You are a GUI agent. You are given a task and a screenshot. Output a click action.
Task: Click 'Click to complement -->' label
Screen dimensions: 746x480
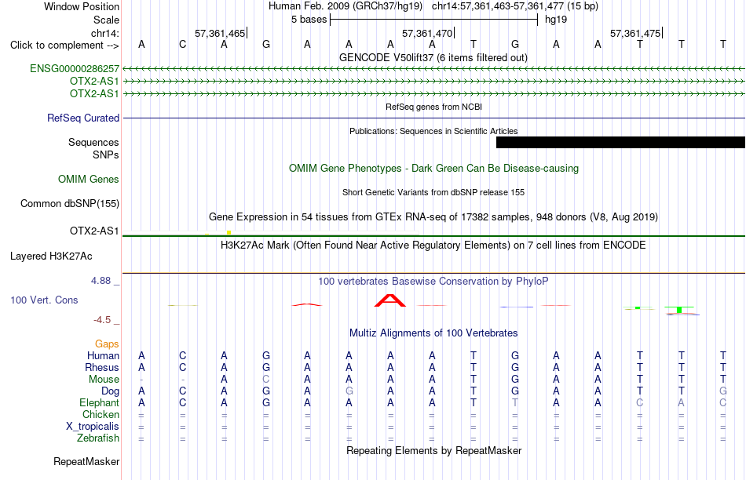click(64, 45)
